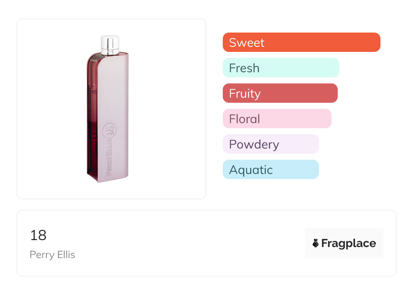Image resolution: width=413 pixels, height=293 pixels.
Task: Click the blank middle of the name card
Action: pyautogui.click(x=190, y=243)
